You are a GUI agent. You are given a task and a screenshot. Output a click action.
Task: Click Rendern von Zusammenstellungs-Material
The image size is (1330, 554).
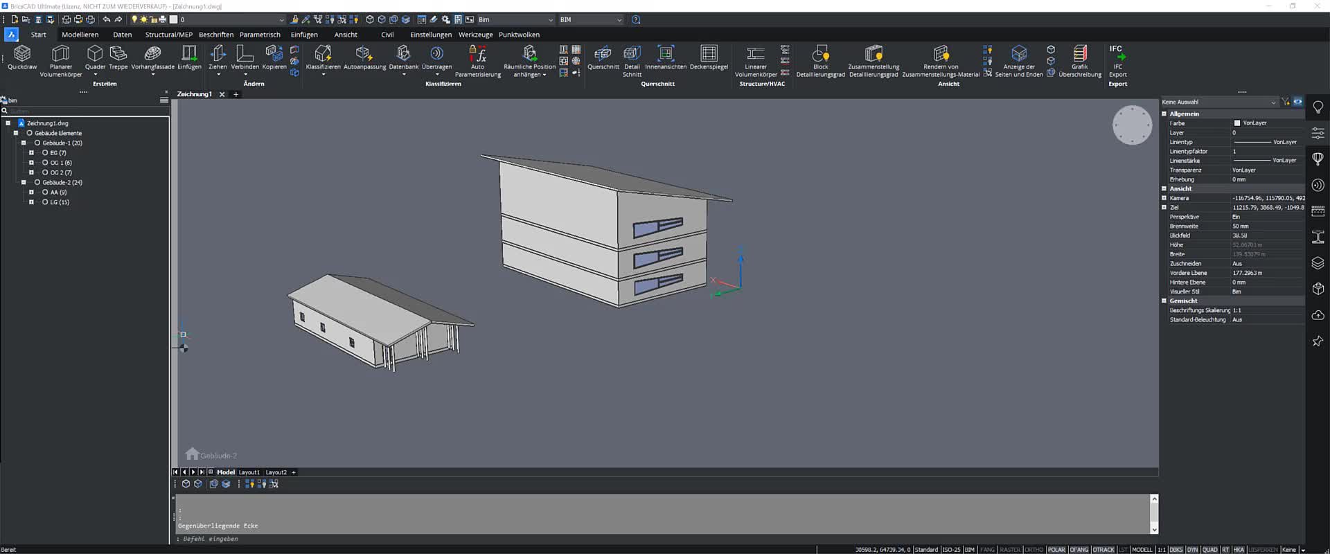coord(941,61)
